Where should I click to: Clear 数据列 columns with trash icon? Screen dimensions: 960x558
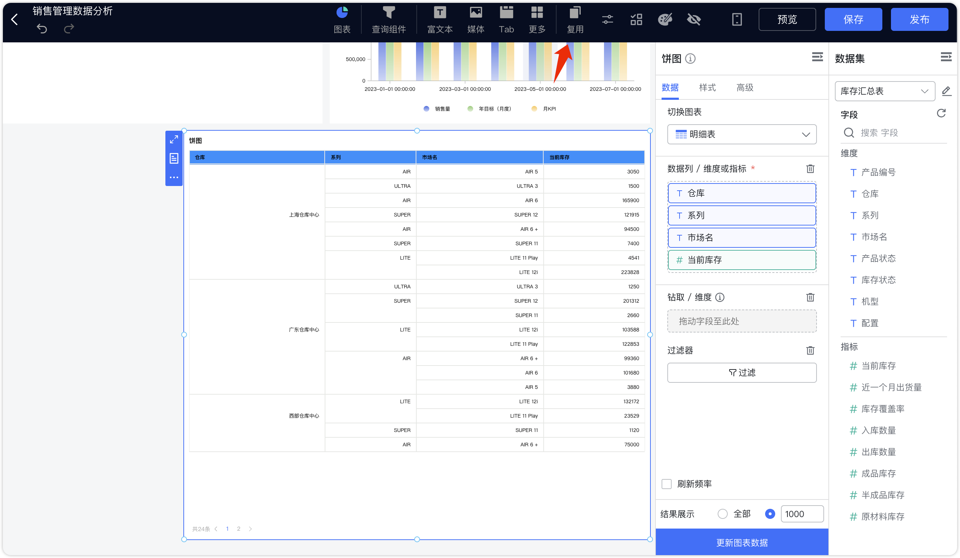[810, 168]
